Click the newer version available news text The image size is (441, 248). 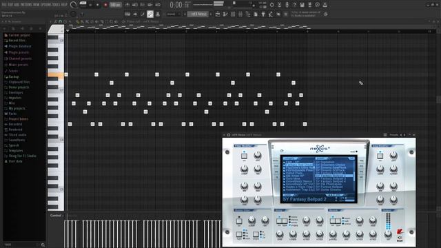tap(306, 14)
